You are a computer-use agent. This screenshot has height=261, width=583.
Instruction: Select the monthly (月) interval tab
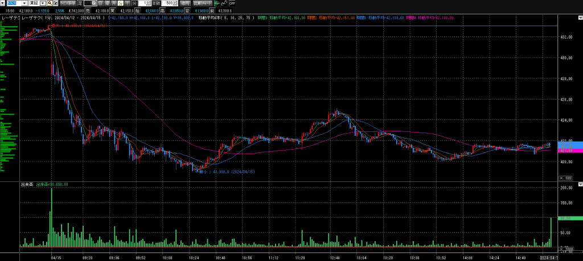(x=114, y=3)
